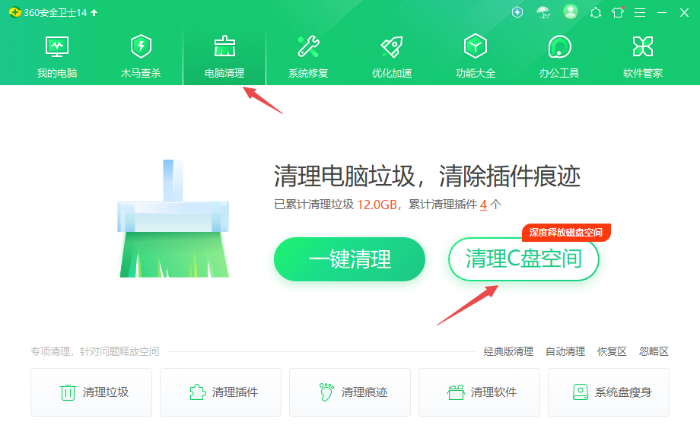The image size is (700, 441).
Task: Open the hamburger main menu
Action: (x=640, y=12)
